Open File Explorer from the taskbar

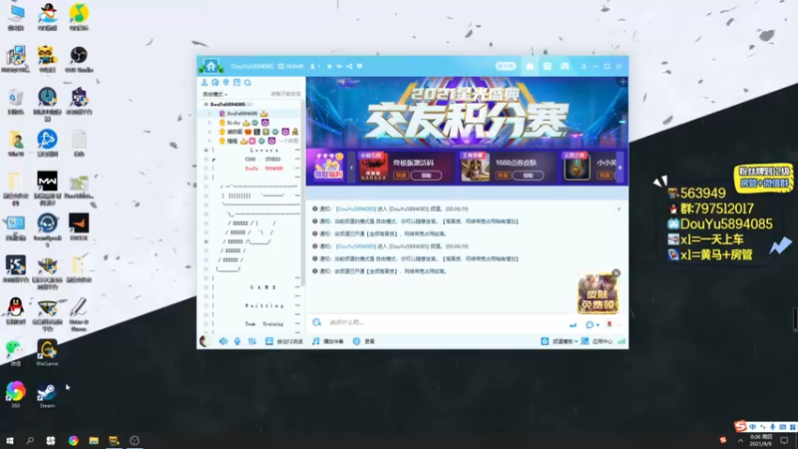point(94,440)
